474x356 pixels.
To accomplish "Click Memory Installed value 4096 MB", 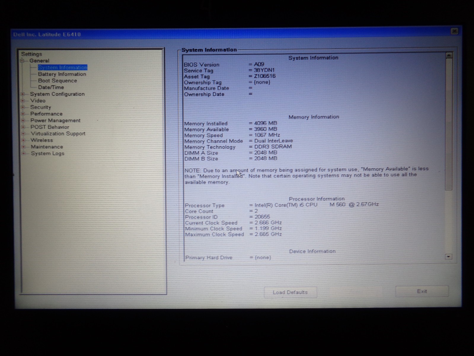I will (266, 123).
